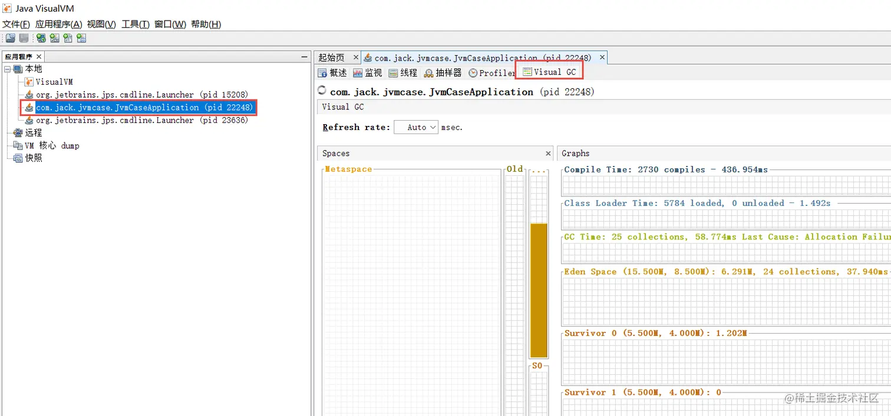
Task: Select the 远程 tree node label
Action: (34, 133)
